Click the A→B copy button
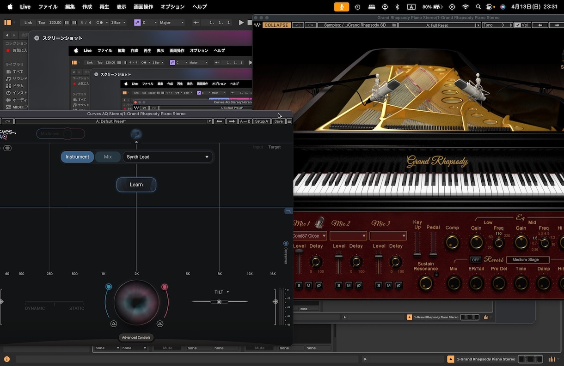The width and height of the screenshot is (564, 366). point(245,121)
